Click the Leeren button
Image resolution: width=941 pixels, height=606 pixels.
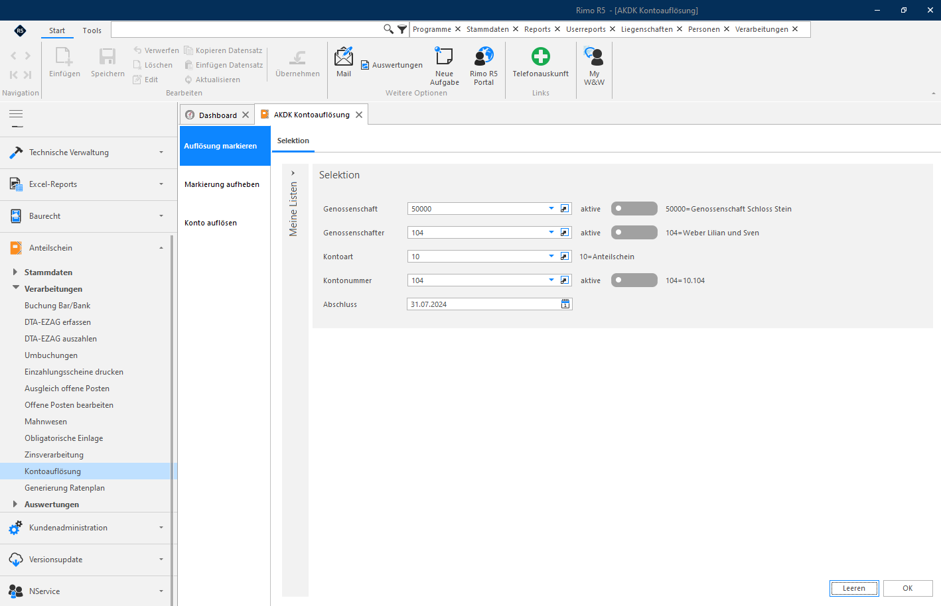[854, 588]
